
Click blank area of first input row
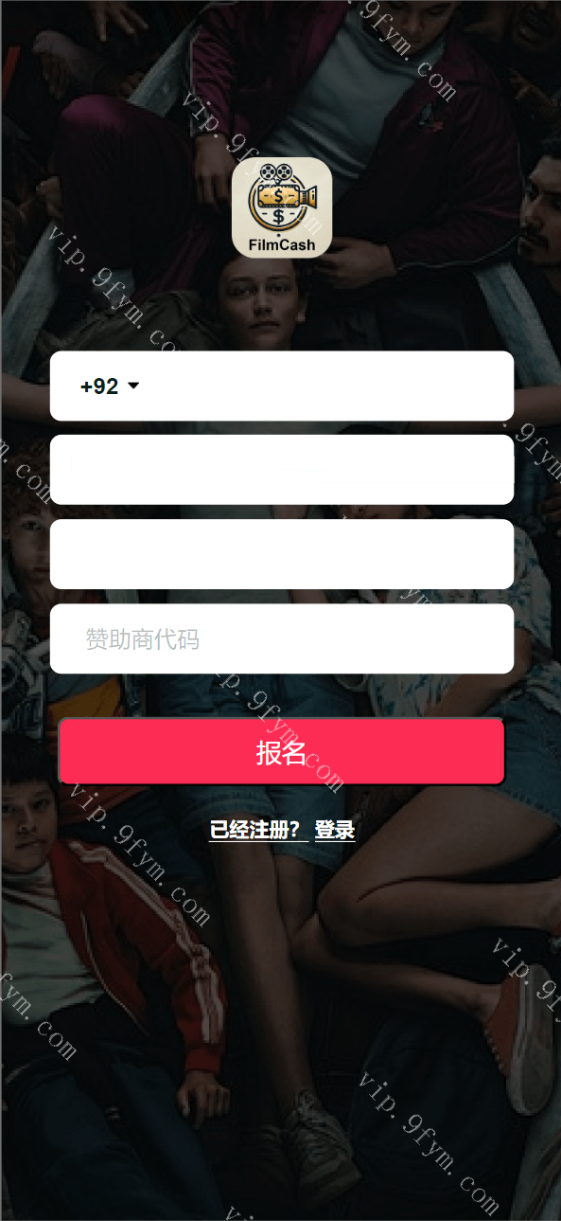326,386
